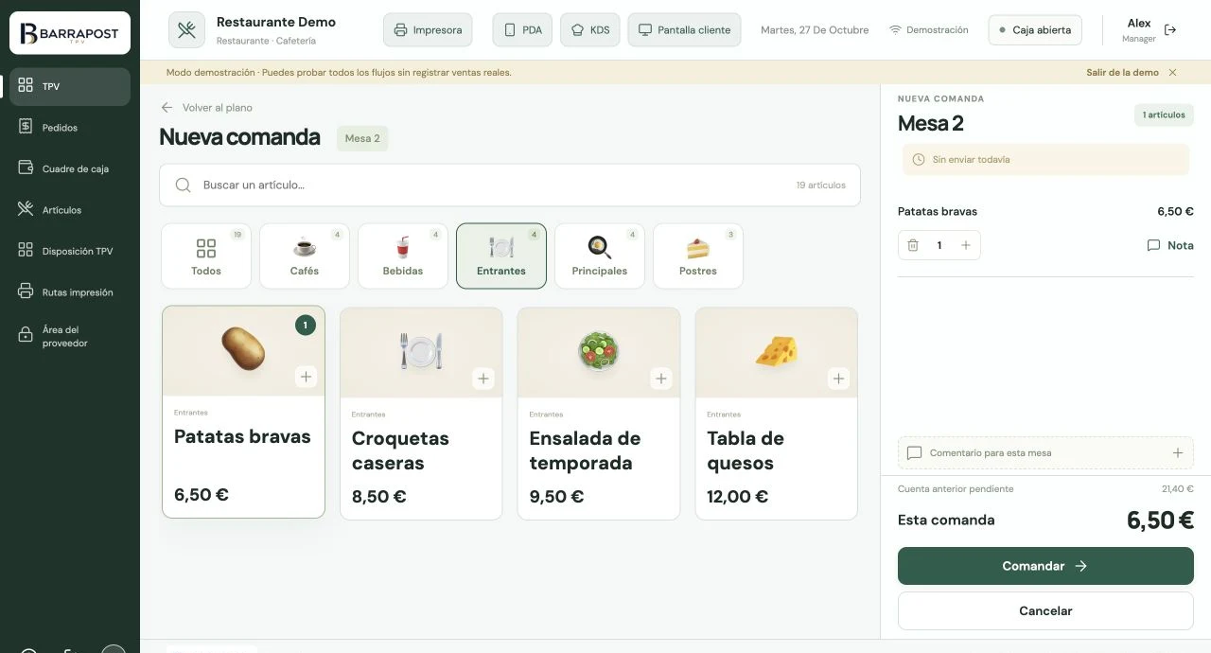Click the Impresora button
1211x653 pixels.
tap(429, 30)
